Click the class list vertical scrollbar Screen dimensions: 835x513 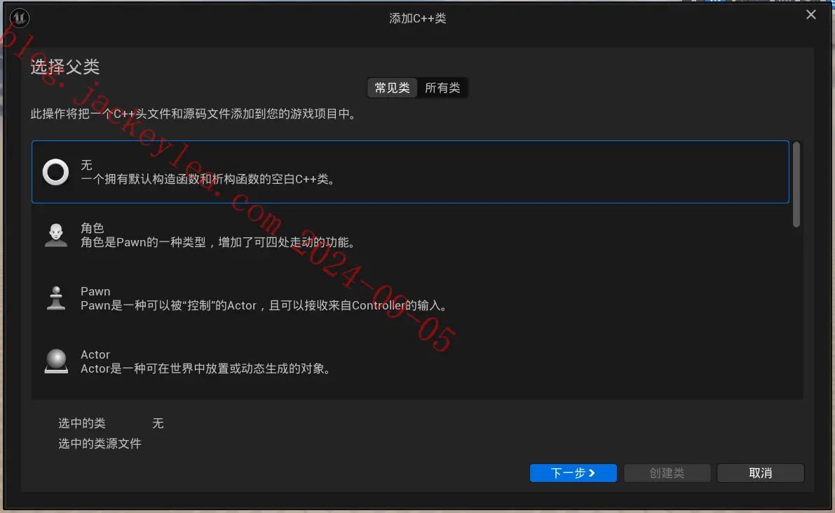pos(796,185)
